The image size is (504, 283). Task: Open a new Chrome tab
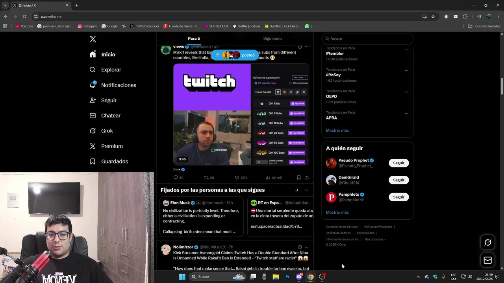point(76,6)
